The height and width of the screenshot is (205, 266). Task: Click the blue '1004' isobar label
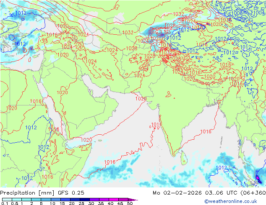pos(259,13)
